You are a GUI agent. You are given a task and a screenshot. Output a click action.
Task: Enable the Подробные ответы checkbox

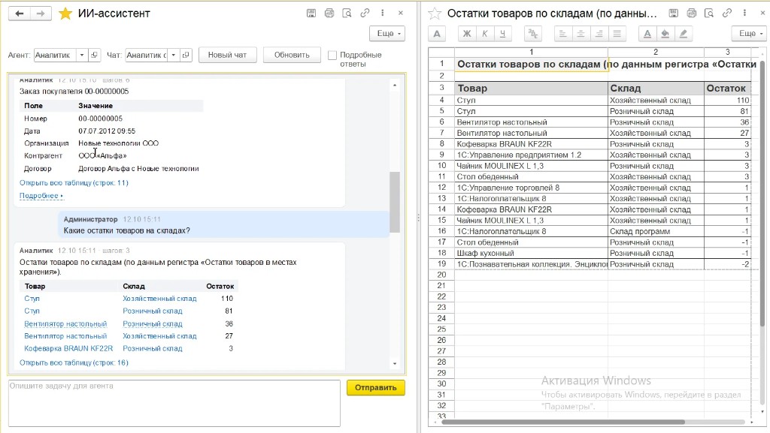point(332,56)
